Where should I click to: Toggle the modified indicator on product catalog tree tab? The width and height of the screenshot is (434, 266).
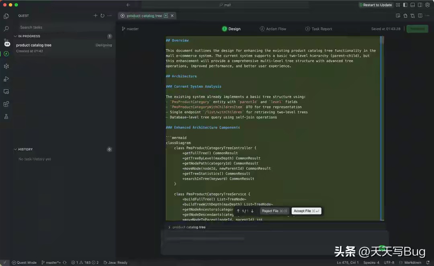click(166, 16)
